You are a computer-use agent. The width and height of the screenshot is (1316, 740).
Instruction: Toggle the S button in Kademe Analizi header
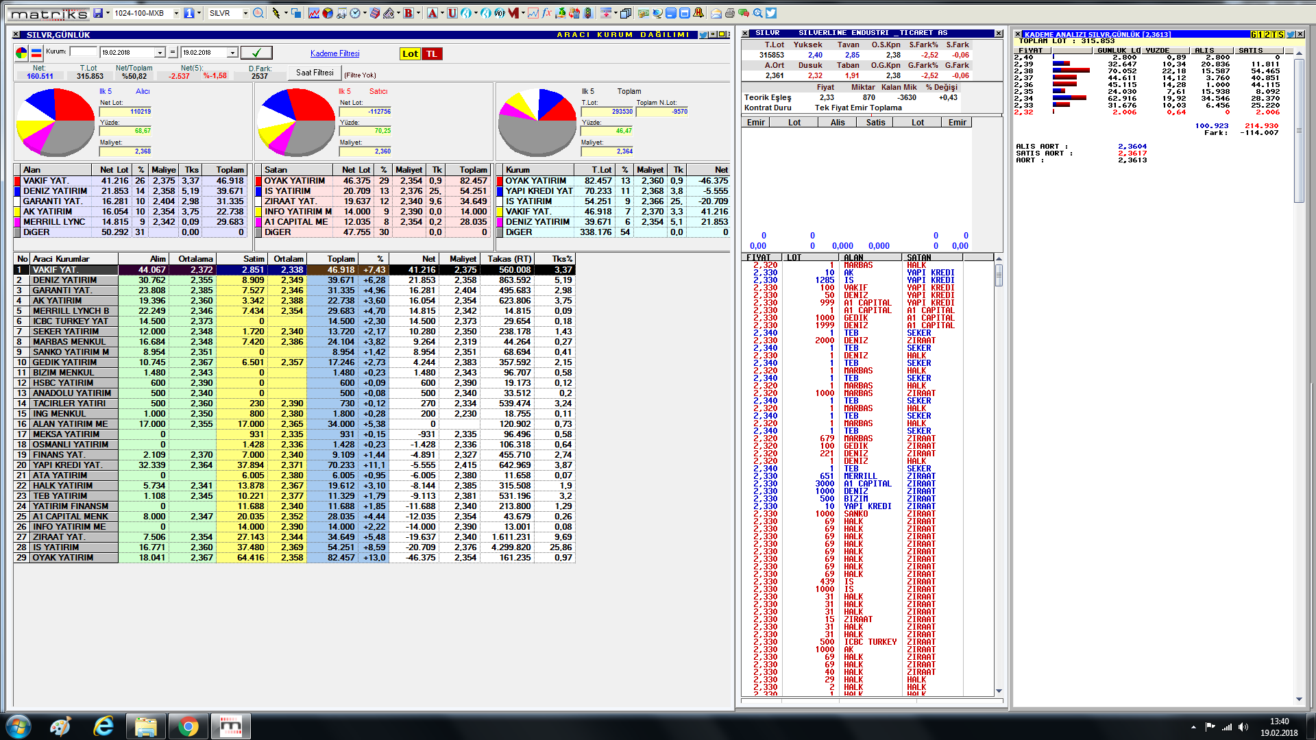click(x=1280, y=34)
